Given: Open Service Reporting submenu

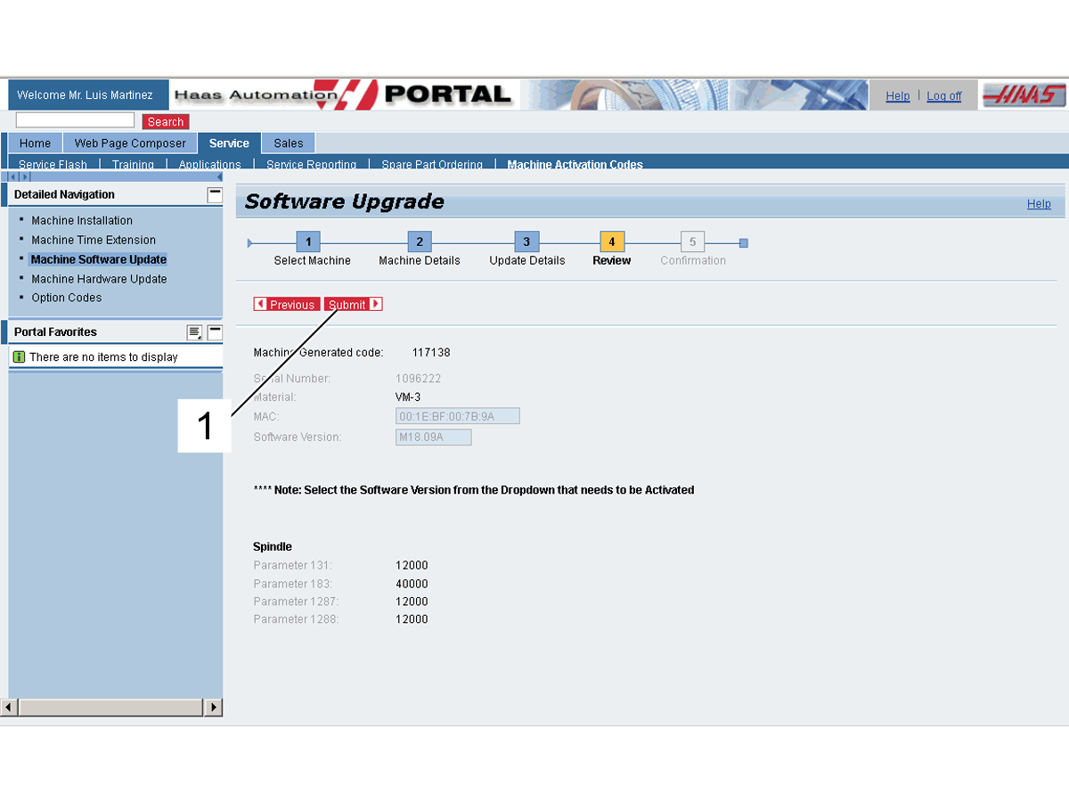Looking at the screenshot, I should [x=312, y=164].
